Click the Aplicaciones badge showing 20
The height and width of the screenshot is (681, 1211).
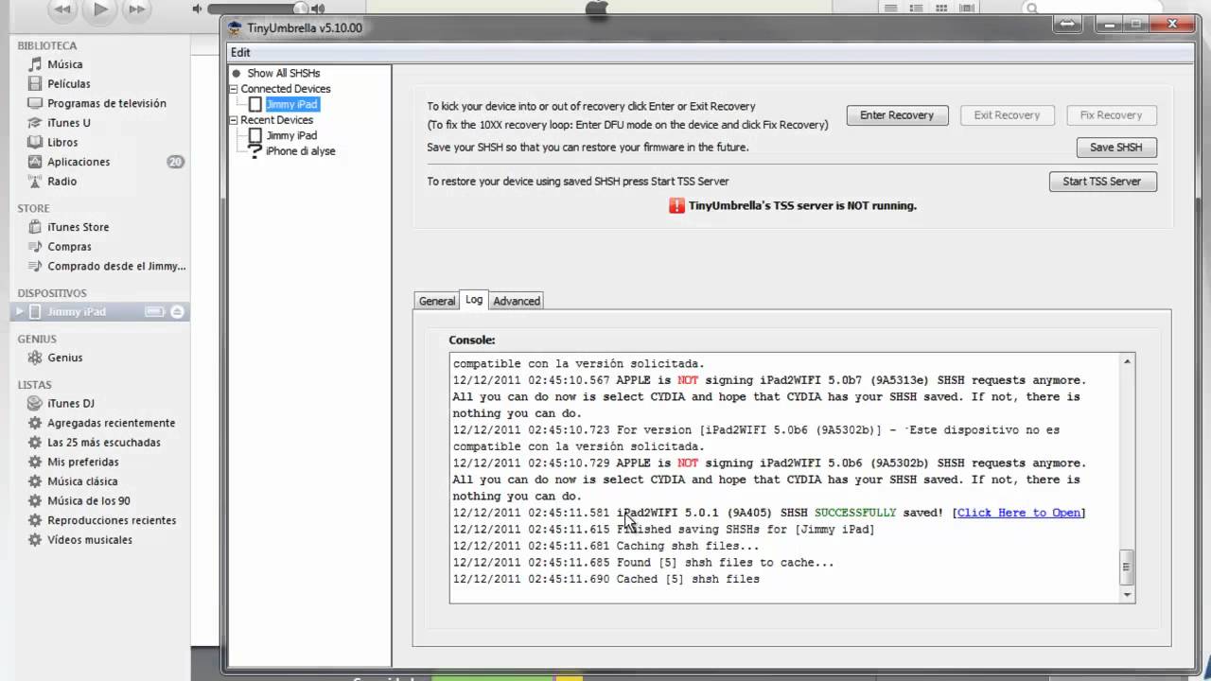pyautogui.click(x=175, y=162)
